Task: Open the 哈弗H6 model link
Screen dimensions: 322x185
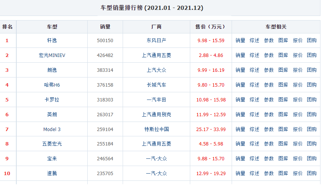Action: click(x=52, y=85)
